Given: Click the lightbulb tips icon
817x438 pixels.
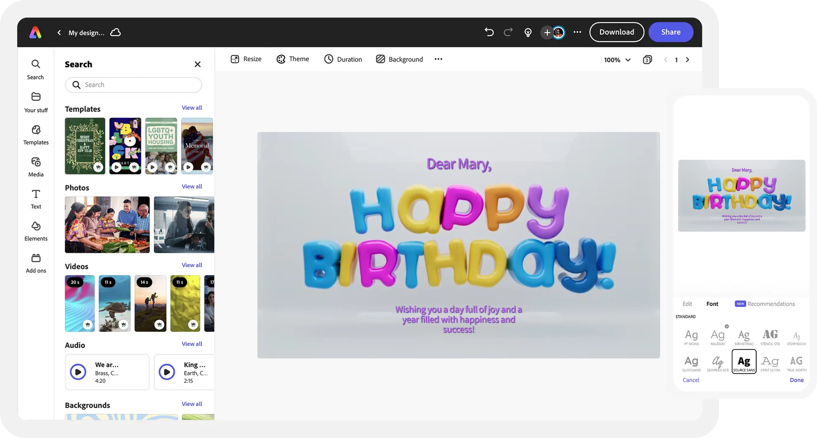Looking at the screenshot, I should [x=528, y=33].
